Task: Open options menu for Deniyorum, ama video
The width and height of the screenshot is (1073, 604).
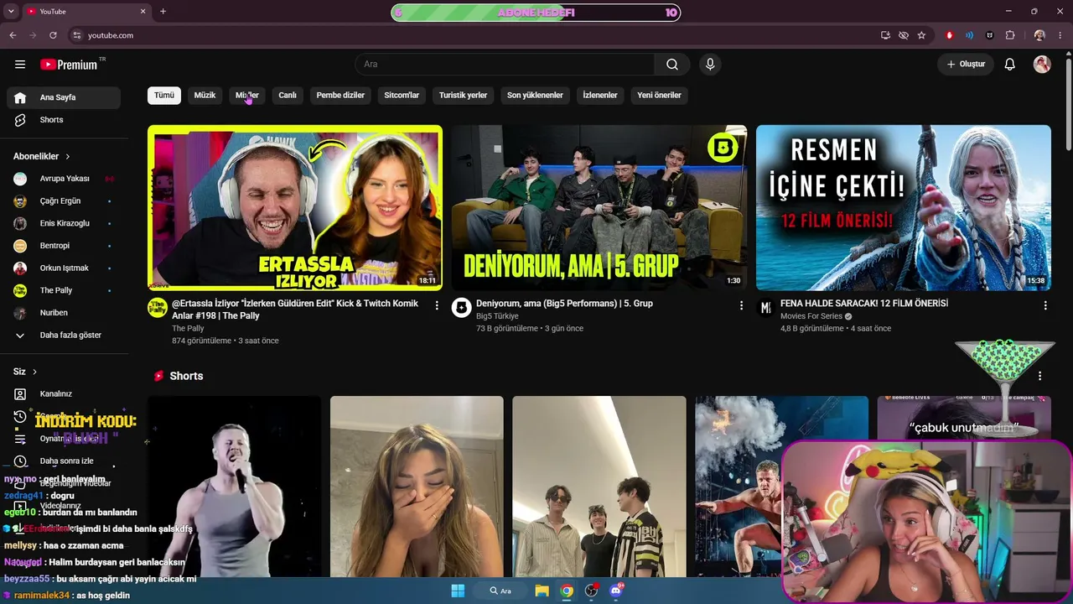Action: pos(741,306)
